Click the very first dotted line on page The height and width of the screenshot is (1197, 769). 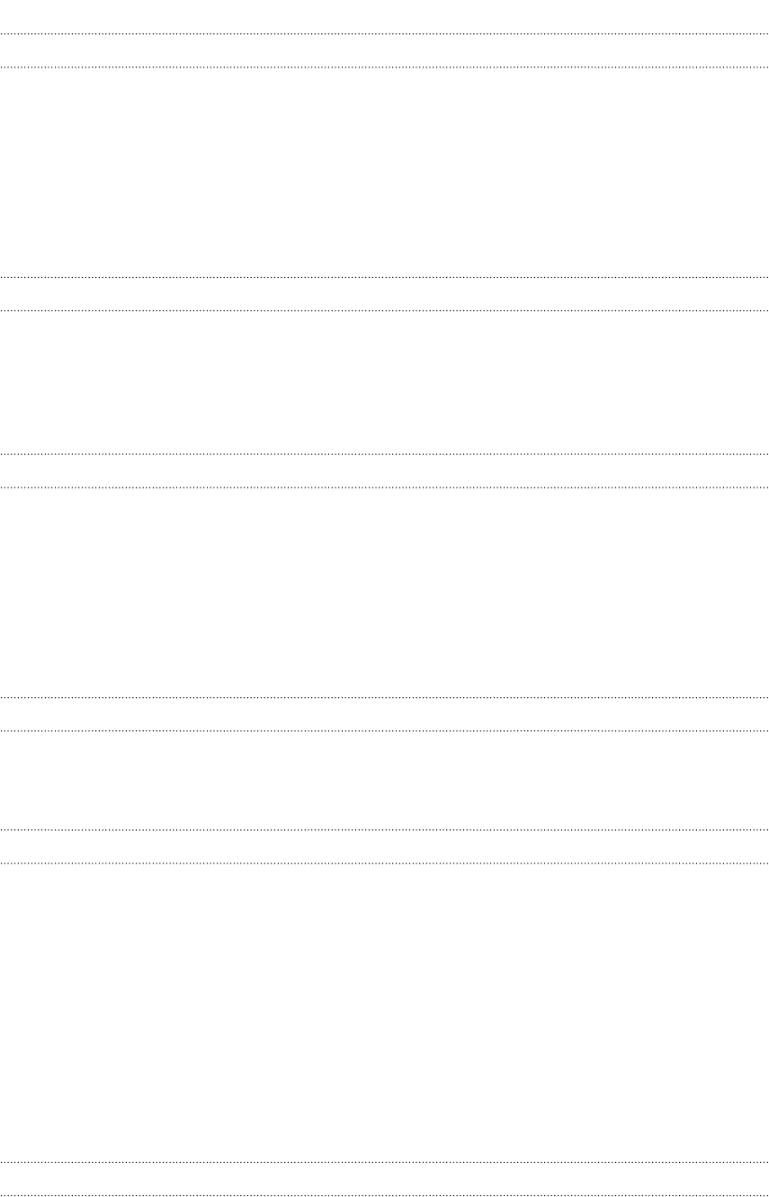point(384,34)
